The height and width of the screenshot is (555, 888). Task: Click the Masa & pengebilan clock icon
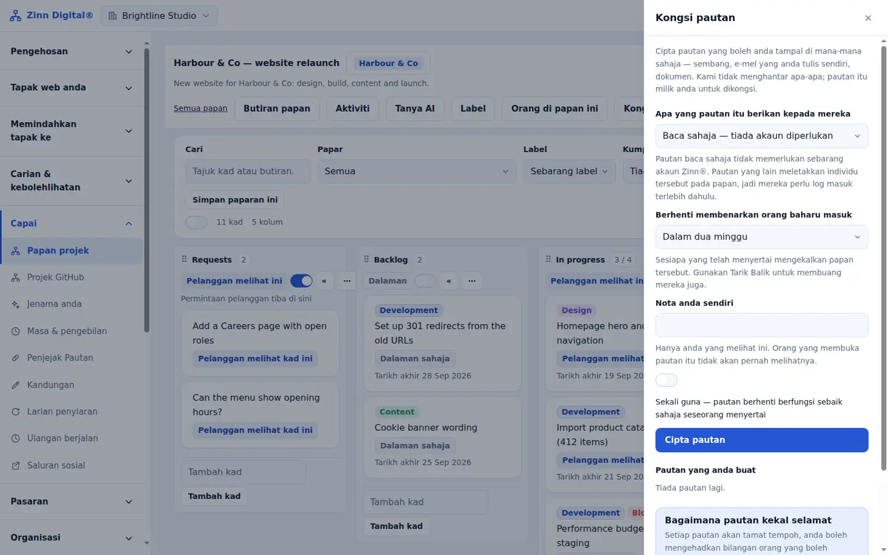[x=15, y=331]
